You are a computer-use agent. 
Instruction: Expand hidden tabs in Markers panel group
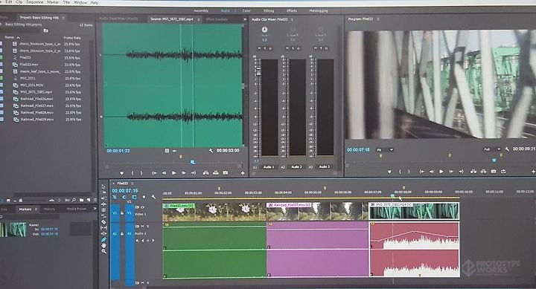pyautogui.click(x=95, y=209)
